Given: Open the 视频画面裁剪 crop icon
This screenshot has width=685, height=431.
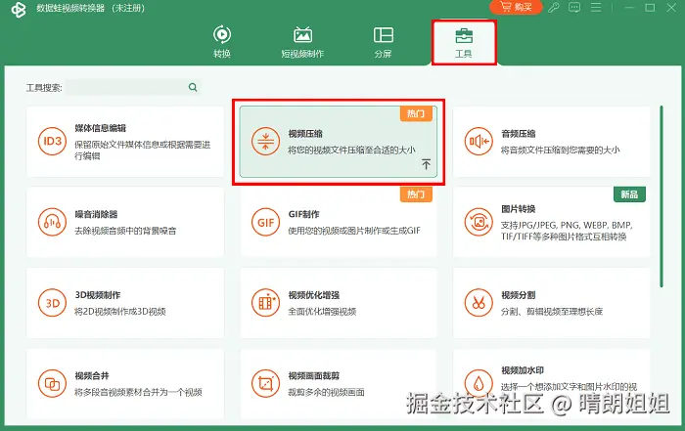Looking at the screenshot, I should 265,383.
